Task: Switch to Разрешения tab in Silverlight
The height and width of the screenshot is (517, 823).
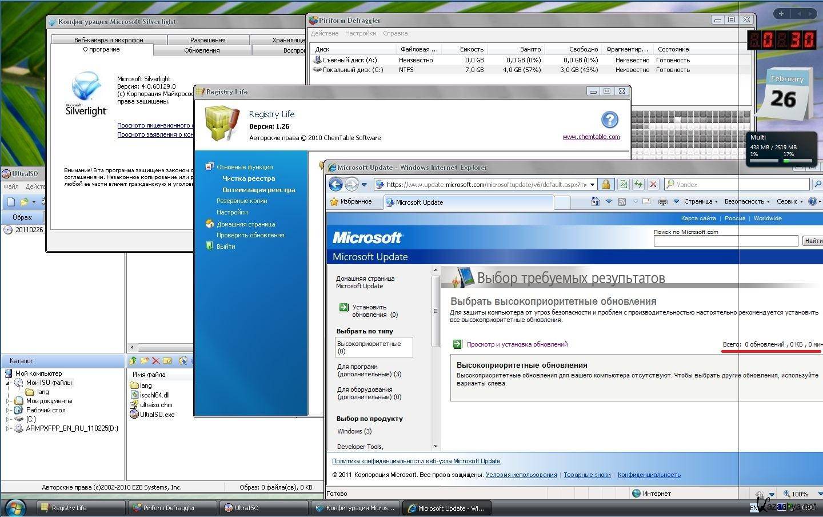Action: point(208,39)
